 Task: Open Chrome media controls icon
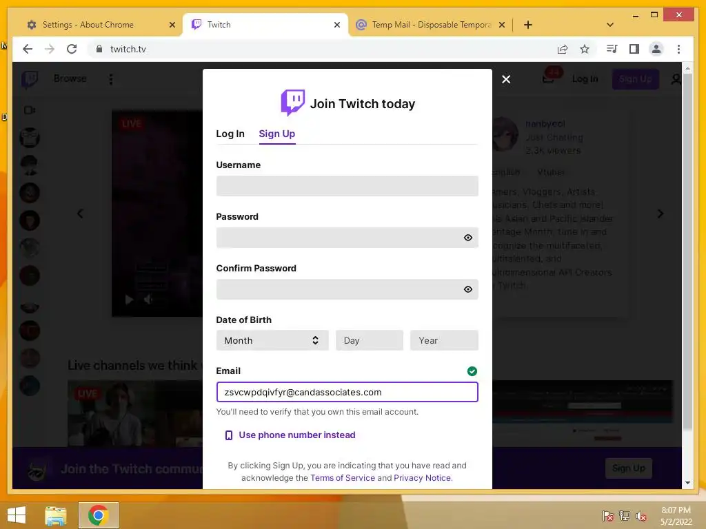click(x=612, y=49)
